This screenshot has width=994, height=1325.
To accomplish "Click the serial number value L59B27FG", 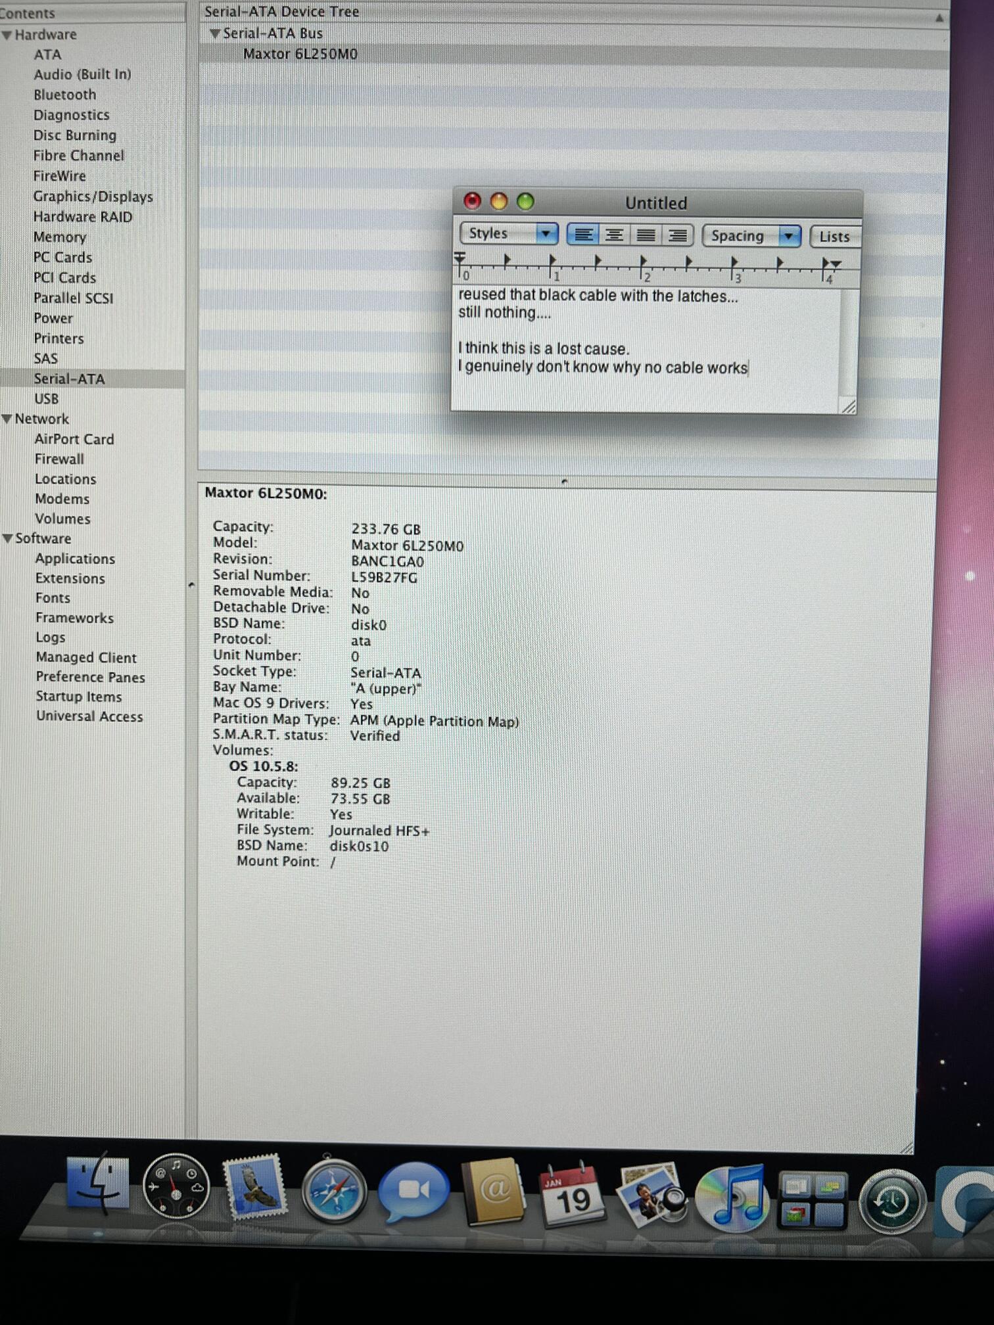I will 384,578.
